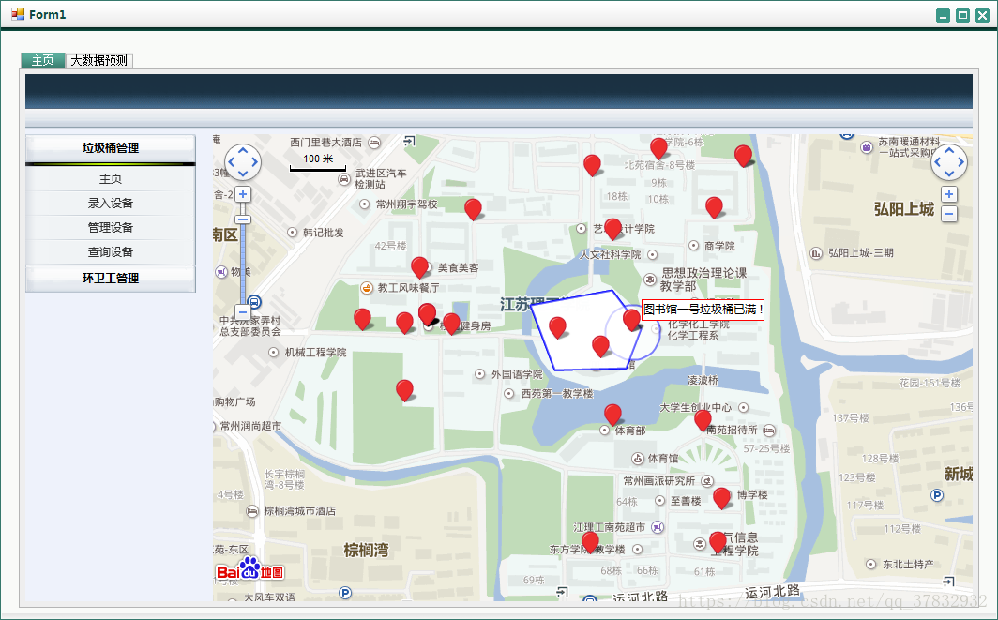Expand the 环卫工管理 section header

110,278
